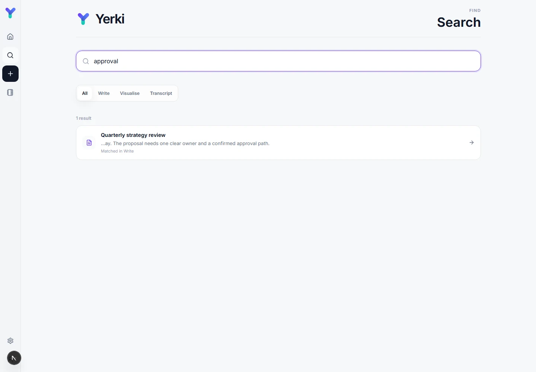The width and height of the screenshot is (536, 372).
Task: Switch to the Visualise filter tab
Action: click(130, 93)
